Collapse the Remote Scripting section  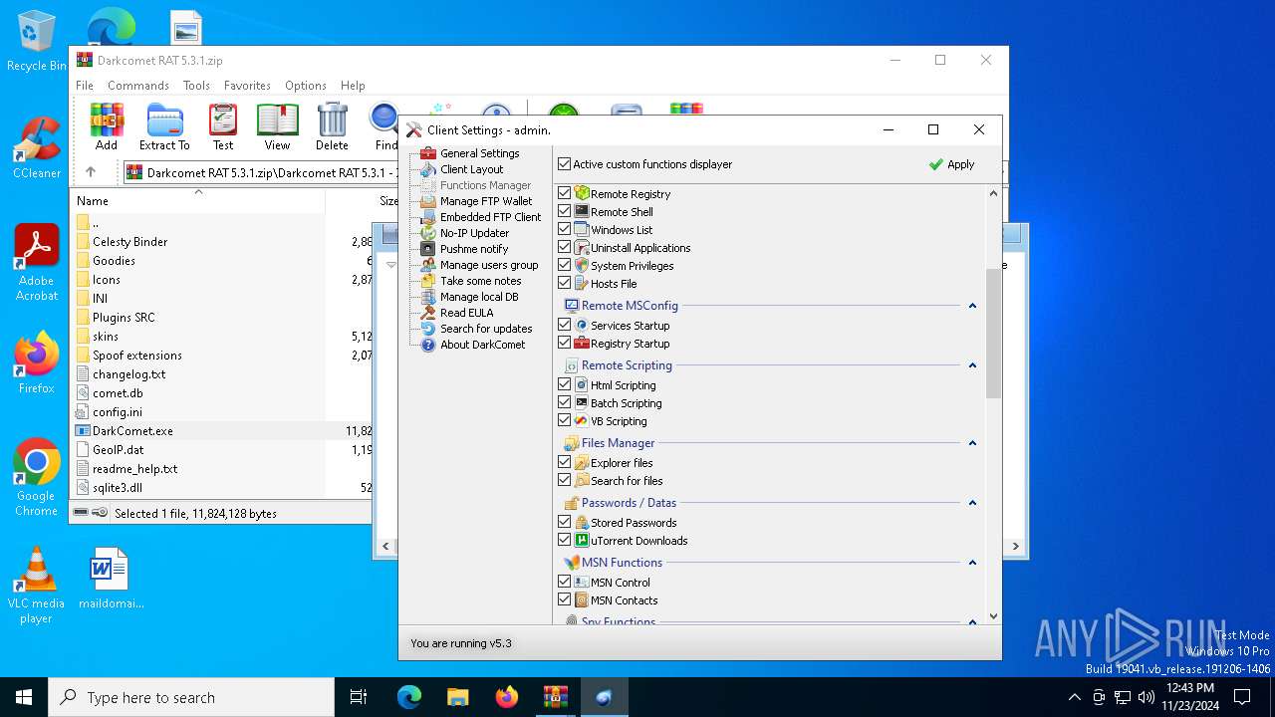tap(972, 365)
